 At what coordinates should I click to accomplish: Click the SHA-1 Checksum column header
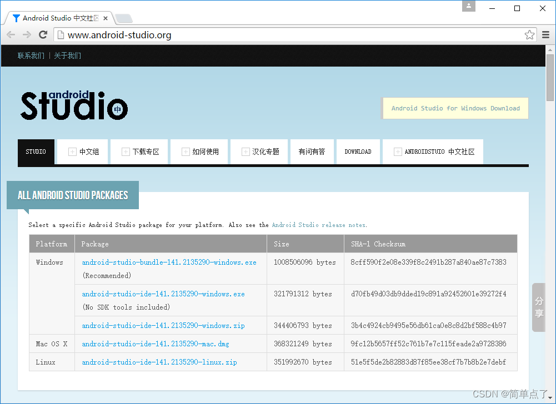[430, 244]
